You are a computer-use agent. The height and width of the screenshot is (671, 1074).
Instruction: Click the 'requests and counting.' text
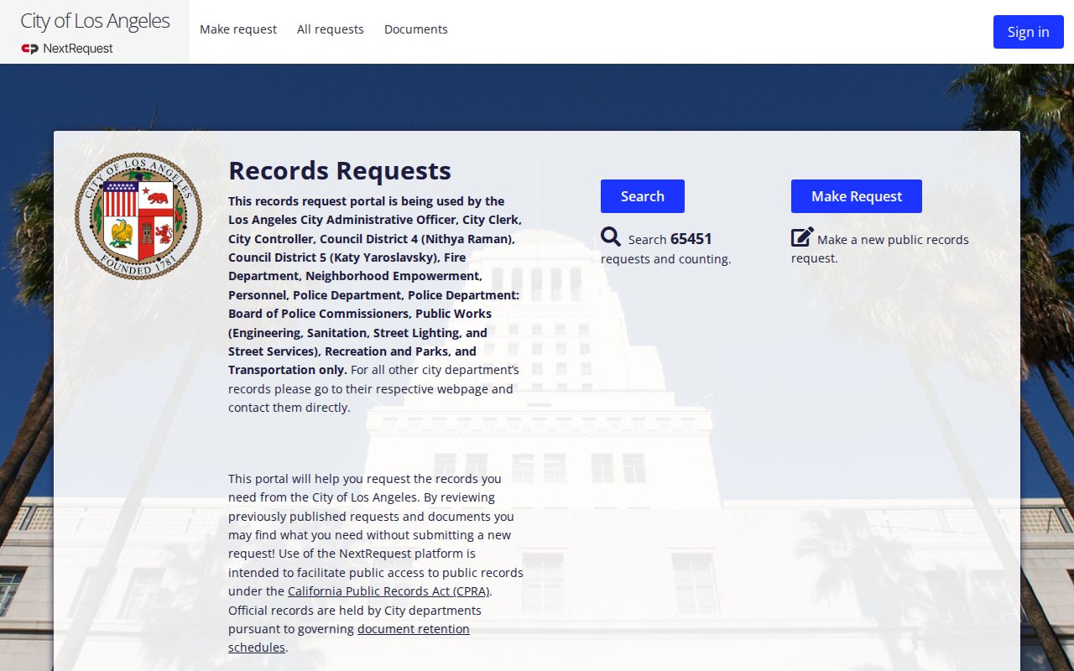click(666, 259)
